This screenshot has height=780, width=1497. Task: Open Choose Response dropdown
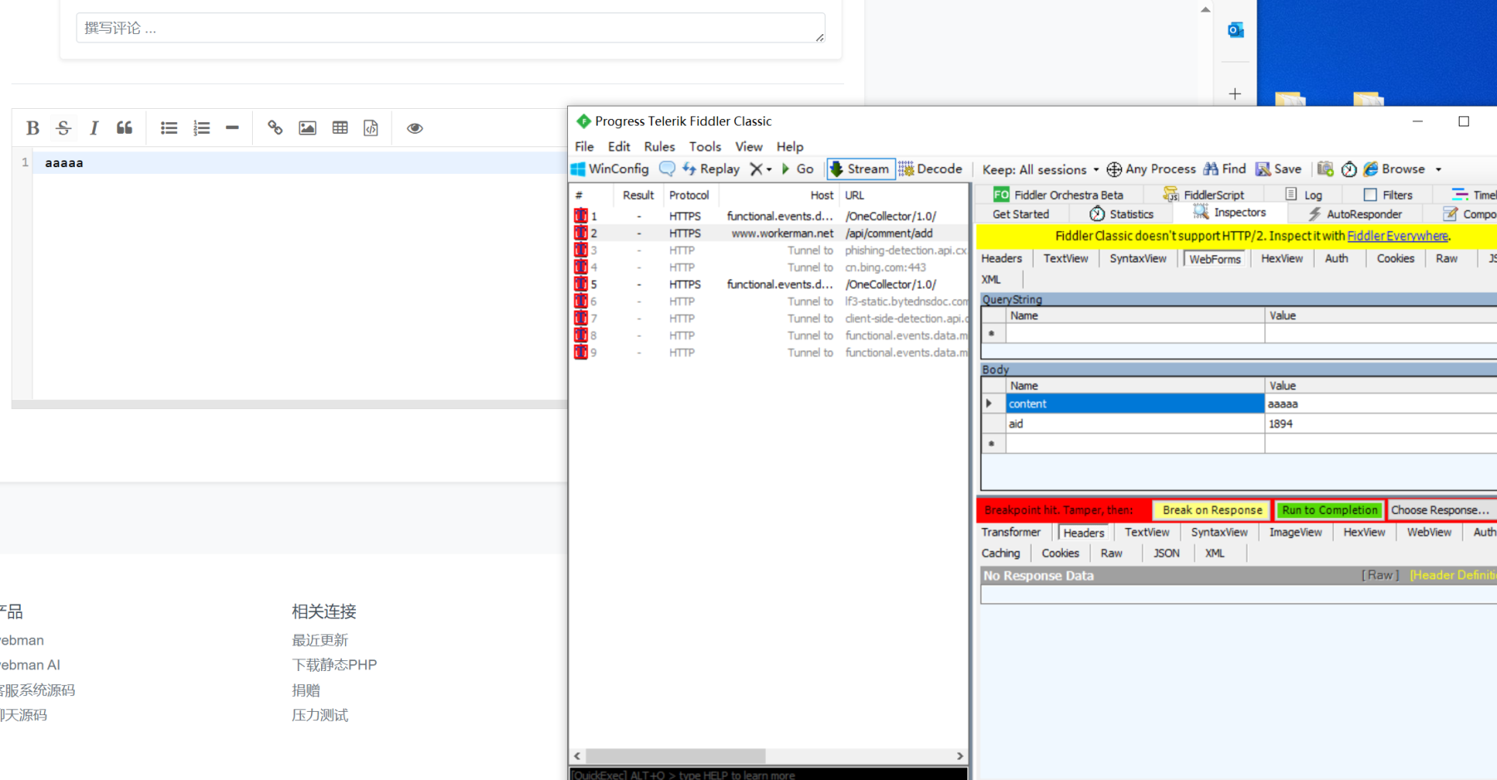coord(1441,510)
